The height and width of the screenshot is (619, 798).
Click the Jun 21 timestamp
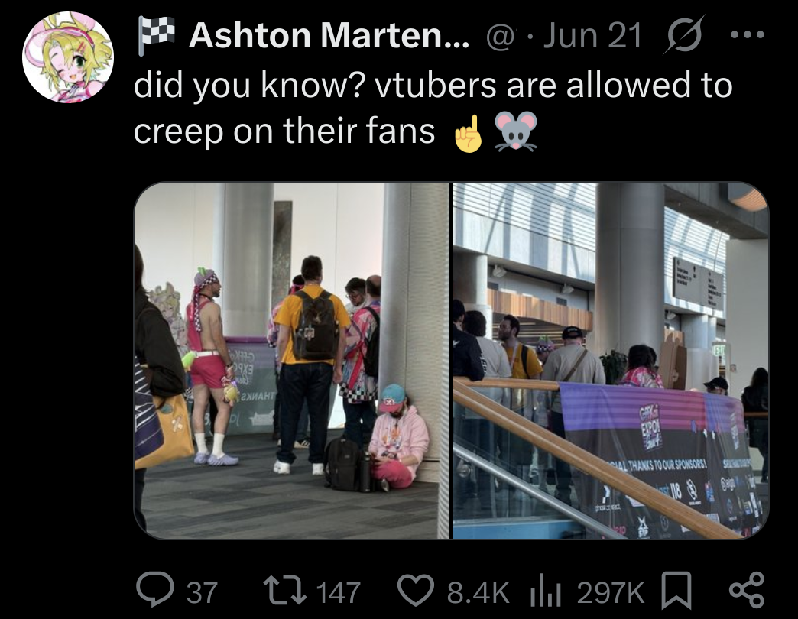[x=592, y=36]
